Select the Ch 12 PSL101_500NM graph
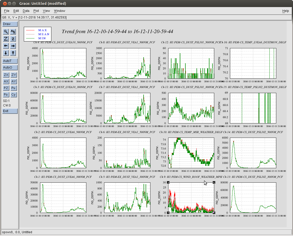This screenshot has width=293, height=236. (191, 63)
